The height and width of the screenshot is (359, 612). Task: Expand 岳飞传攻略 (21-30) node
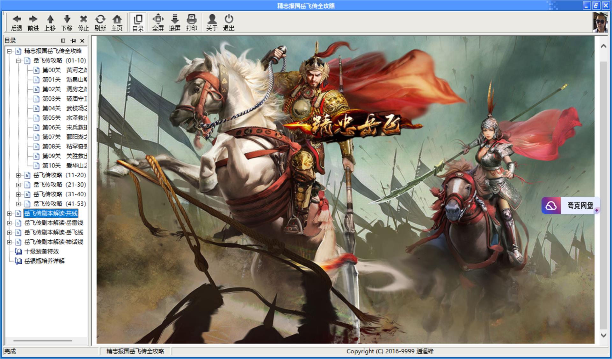18,185
